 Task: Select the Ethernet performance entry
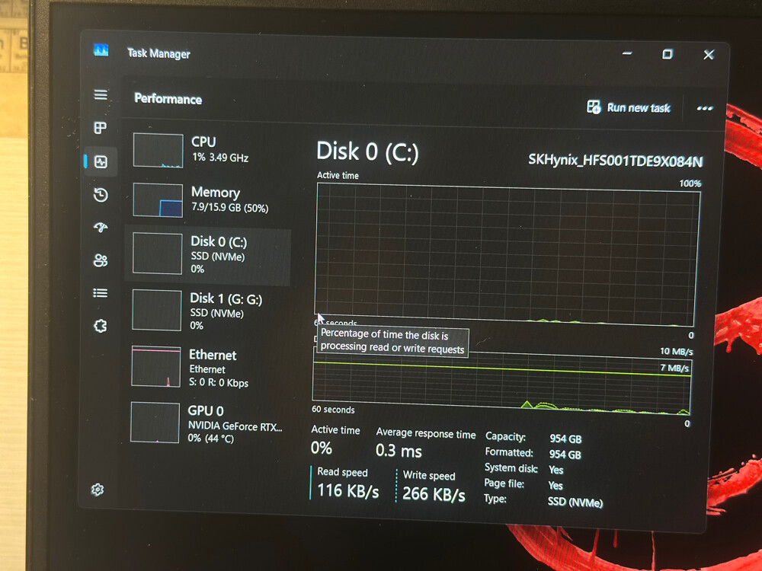pyautogui.click(x=207, y=368)
